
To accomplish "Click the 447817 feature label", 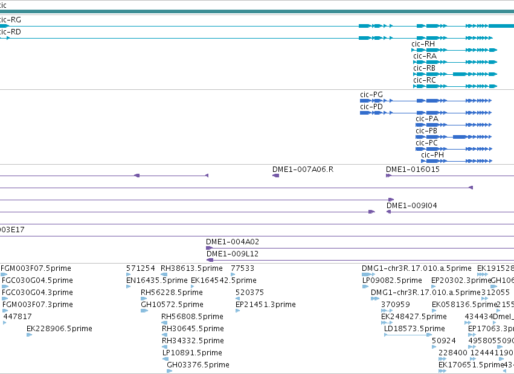I will [x=18, y=317].
